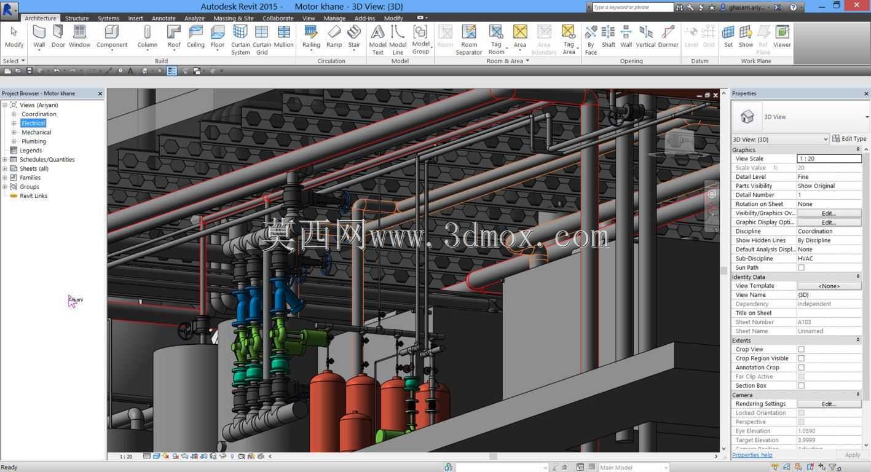The width and height of the screenshot is (871, 472).
Task: Select the Floor tool
Action: click(218, 37)
